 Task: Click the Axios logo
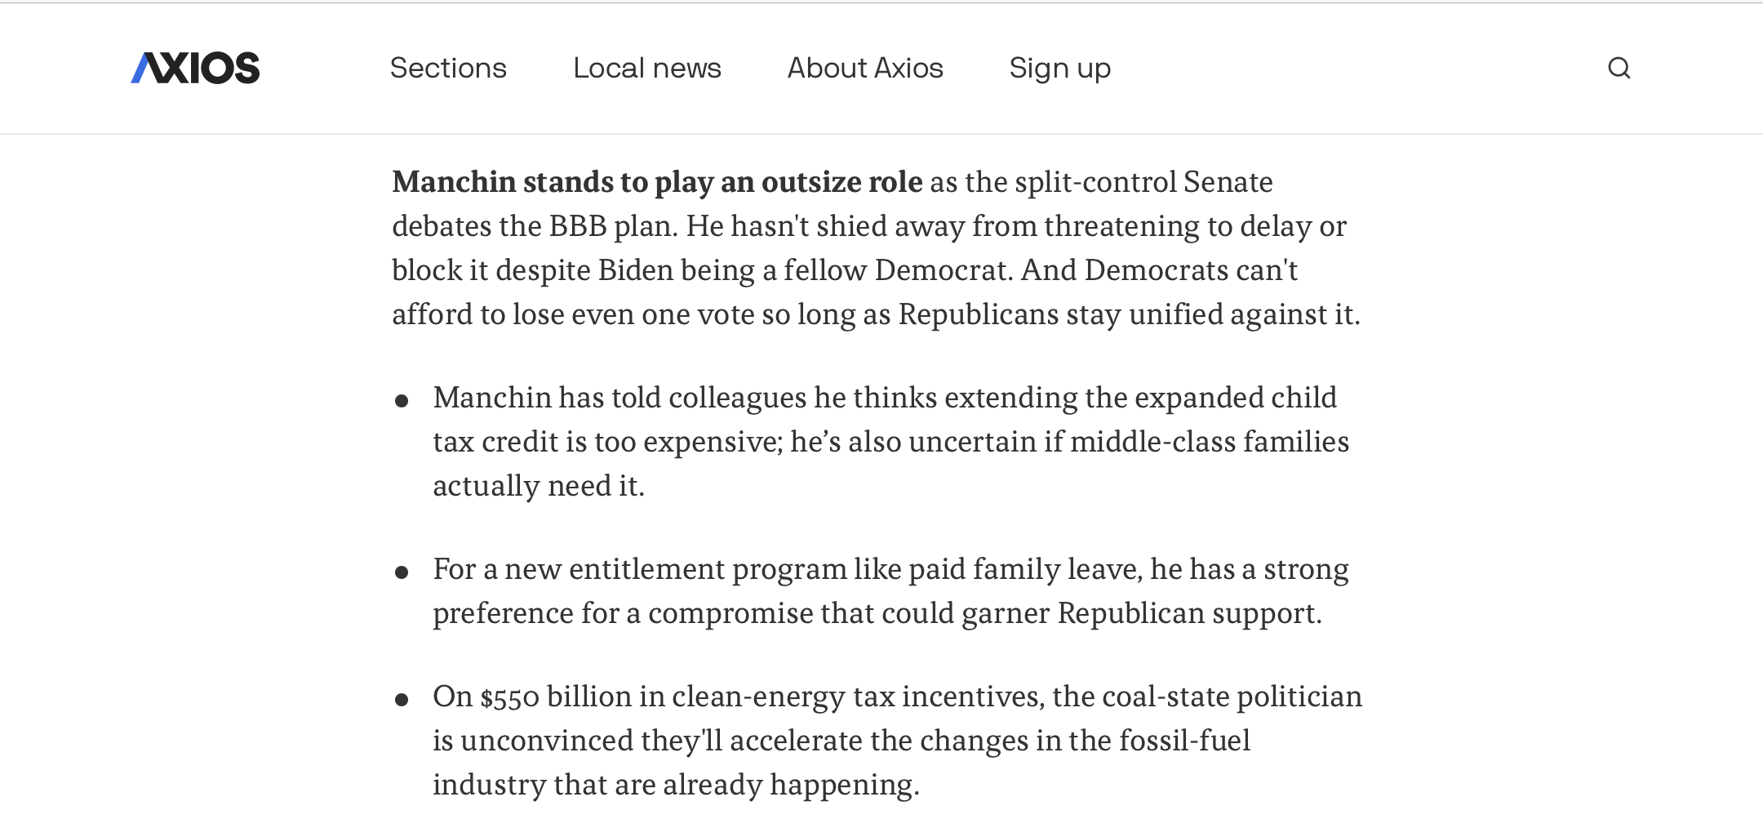195,68
